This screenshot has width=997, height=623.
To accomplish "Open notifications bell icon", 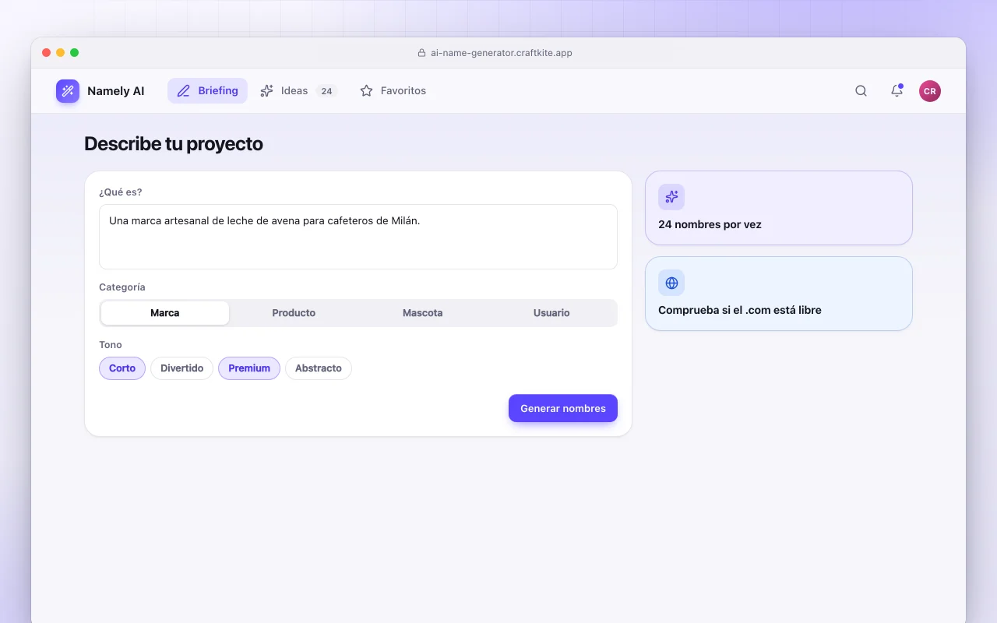I will (x=897, y=91).
